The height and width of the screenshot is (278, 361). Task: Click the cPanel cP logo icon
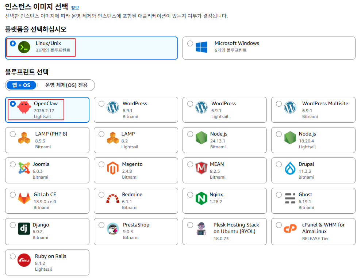point(290,229)
